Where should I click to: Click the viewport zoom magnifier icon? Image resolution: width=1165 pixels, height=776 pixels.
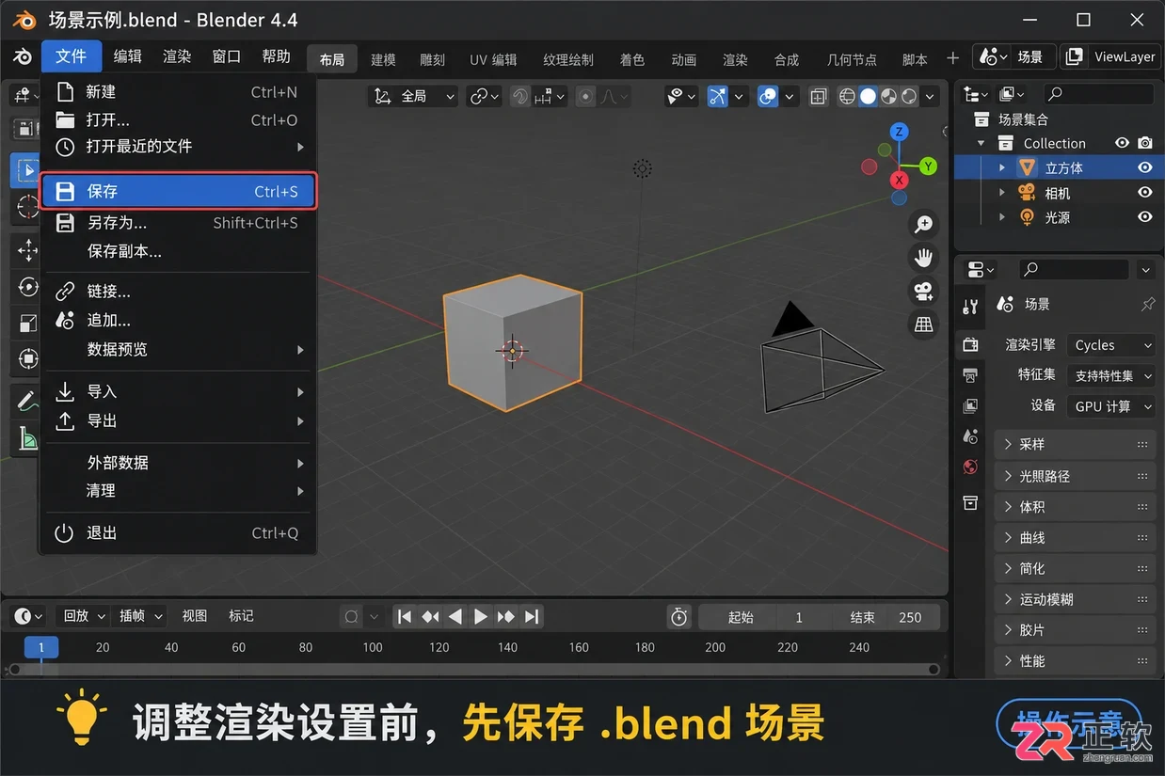924,224
